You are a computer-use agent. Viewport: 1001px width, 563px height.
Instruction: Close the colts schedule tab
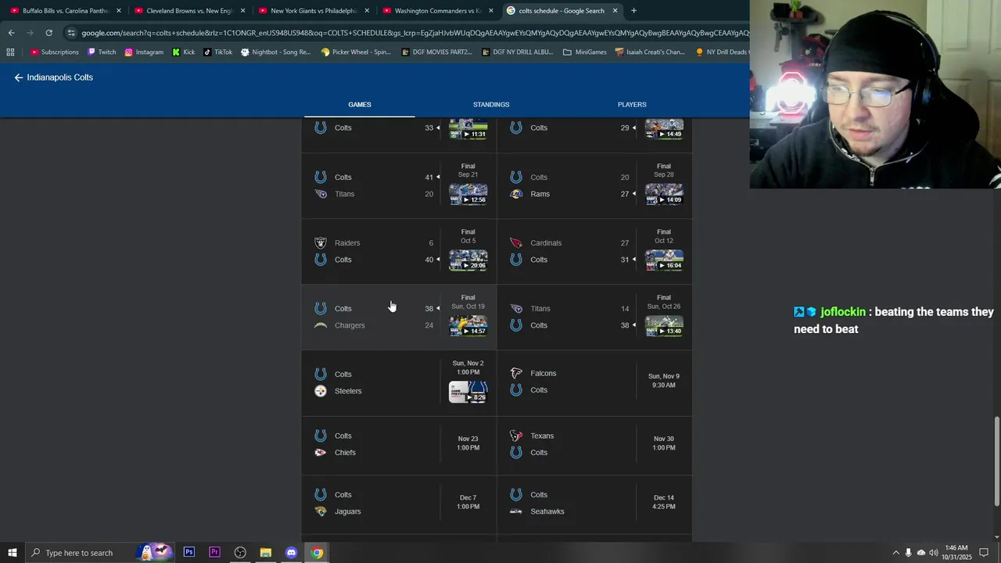pos(615,11)
